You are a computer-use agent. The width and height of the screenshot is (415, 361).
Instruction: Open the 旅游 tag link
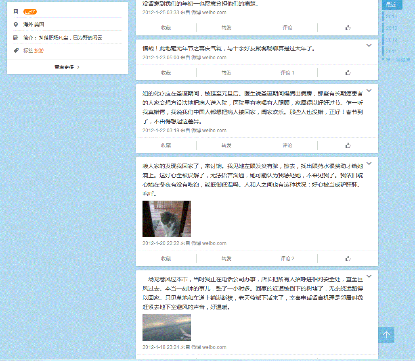[39, 51]
